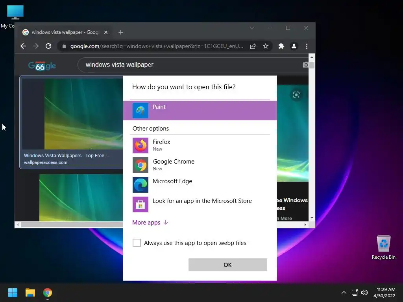Click the scroll up arrow in Chrome
The width and height of the screenshot is (403, 302).
312,57
